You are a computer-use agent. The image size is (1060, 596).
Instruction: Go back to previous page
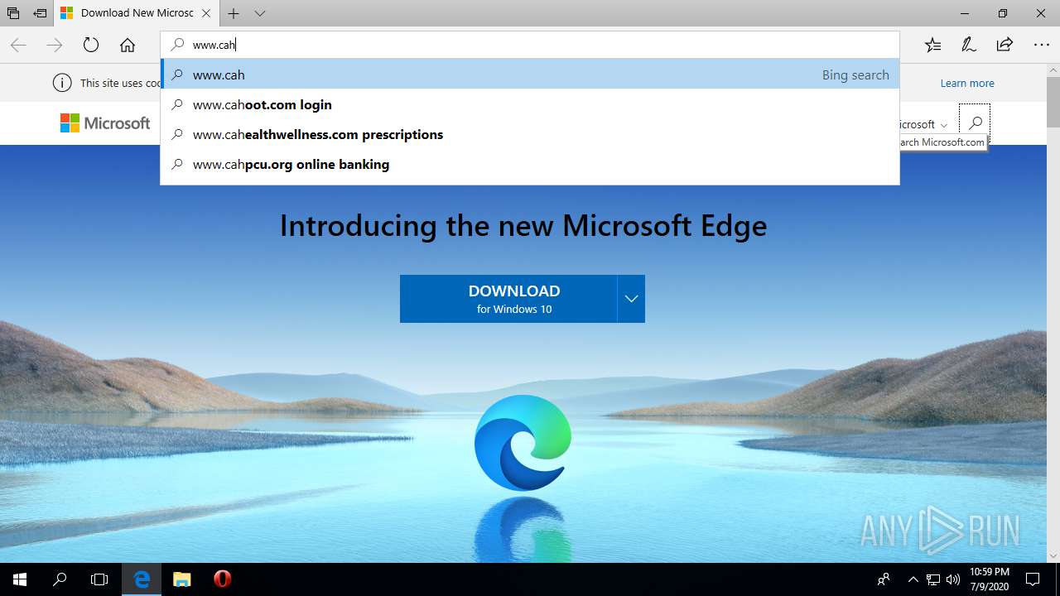pos(18,46)
